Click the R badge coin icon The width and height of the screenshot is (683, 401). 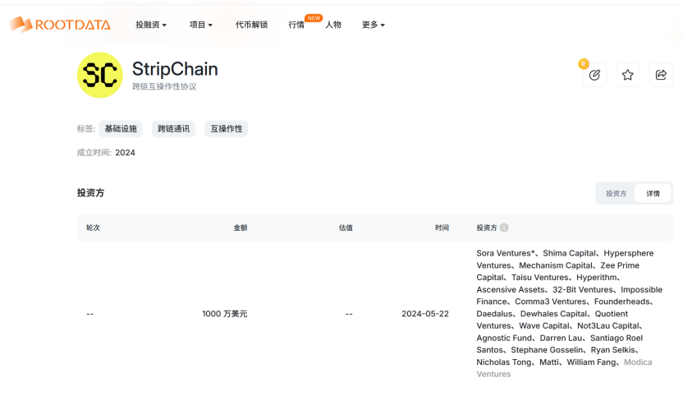pyautogui.click(x=583, y=64)
